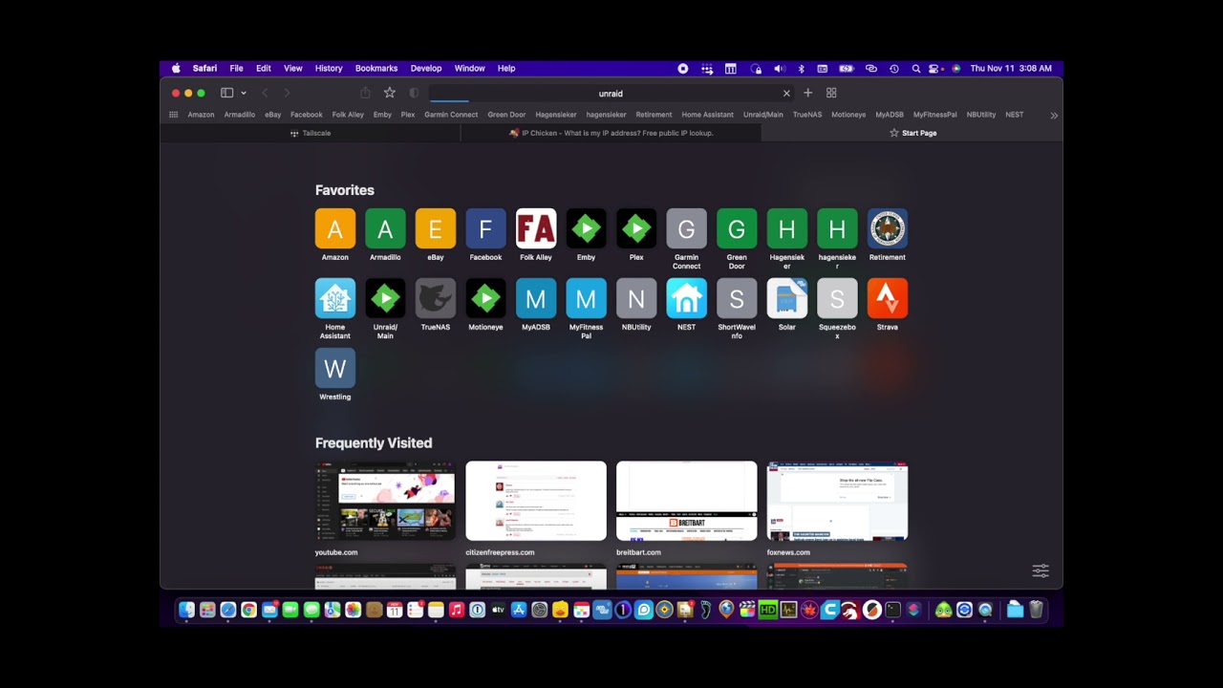Click the Share icon in Safari toolbar
The height and width of the screenshot is (688, 1223).
[x=365, y=93]
